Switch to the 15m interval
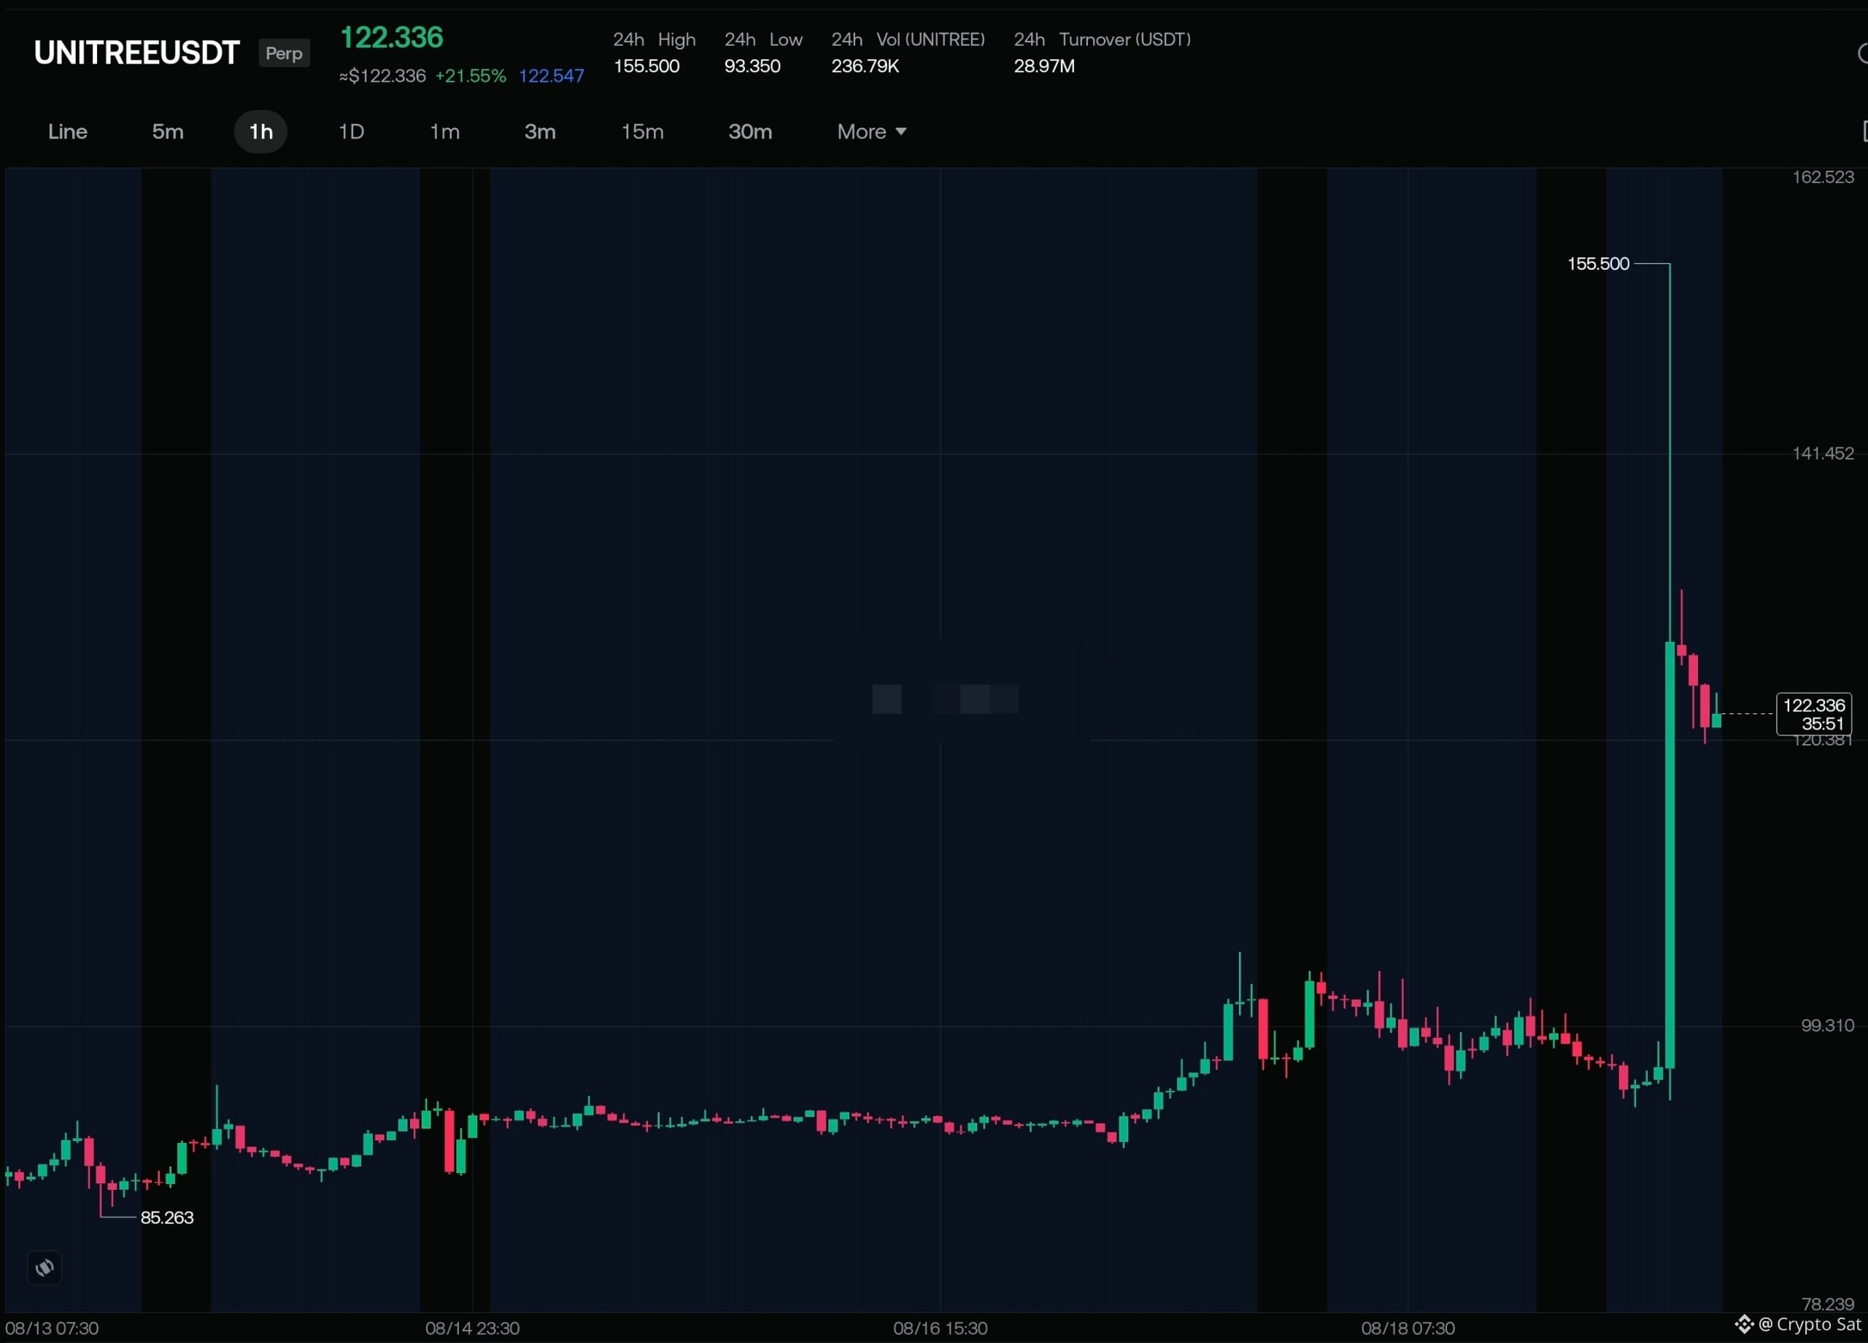The height and width of the screenshot is (1343, 1868). click(642, 132)
